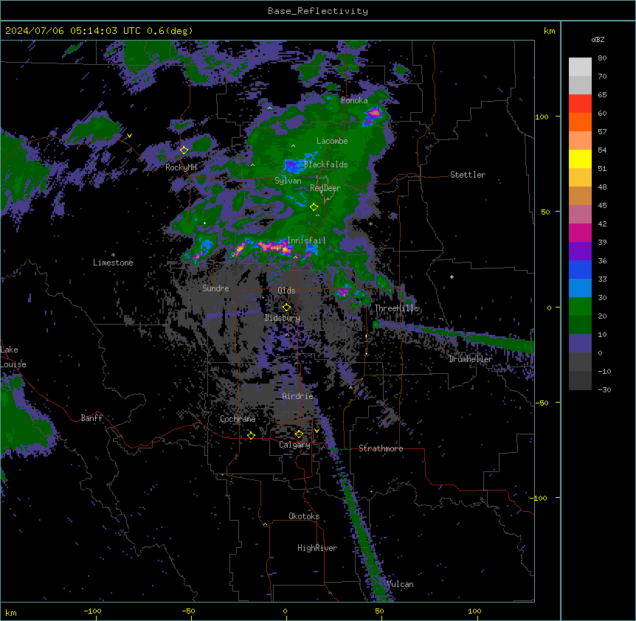Select the Ponoka city label
This screenshot has width=636, height=621.
coord(354,100)
